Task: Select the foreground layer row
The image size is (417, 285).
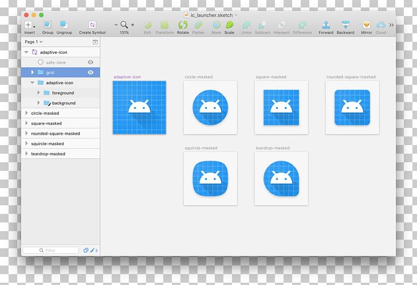Action: [61, 93]
